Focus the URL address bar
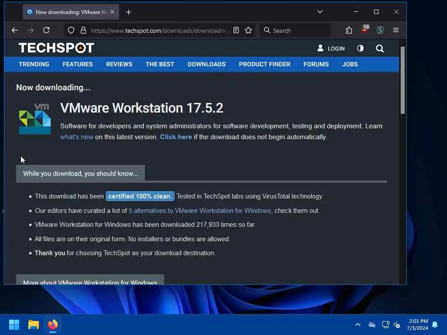This screenshot has width=447, height=335. coord(159,31)
